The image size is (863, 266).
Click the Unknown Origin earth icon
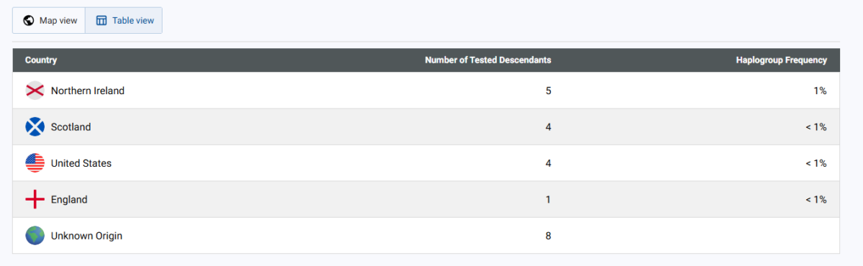click(35, 236)
